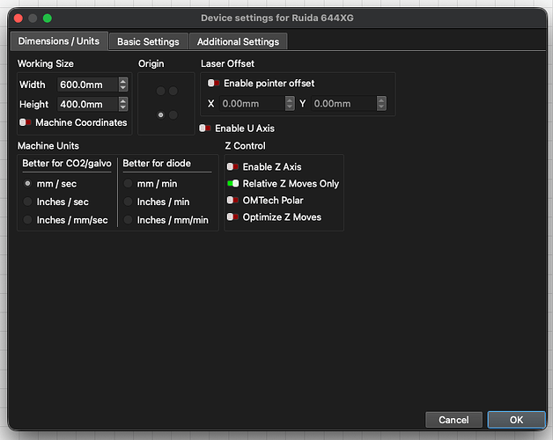Disable Relative Z Moves Only
Viewport: 553px width, 440px height.
(x=232, y=183)
